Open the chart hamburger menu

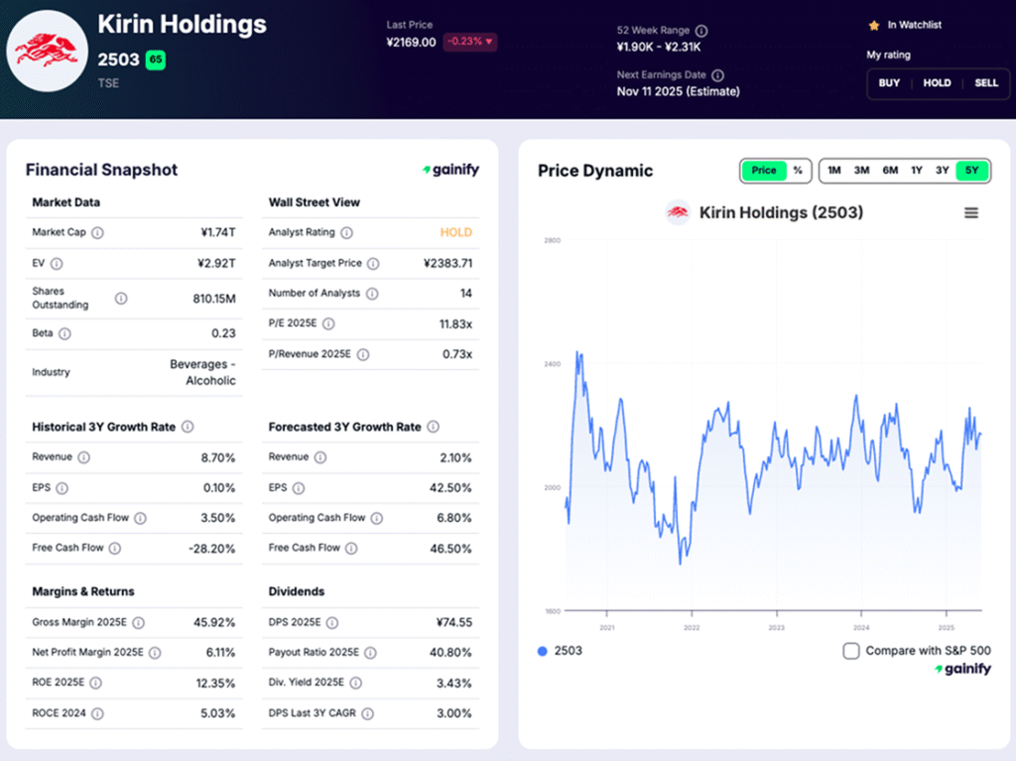click(971, 212)
